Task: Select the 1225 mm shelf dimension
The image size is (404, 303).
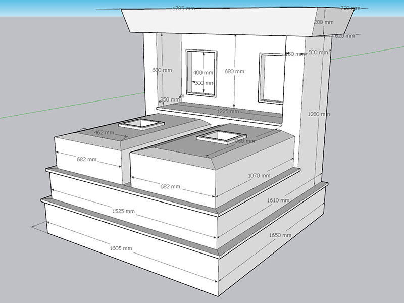Action: 228,111
